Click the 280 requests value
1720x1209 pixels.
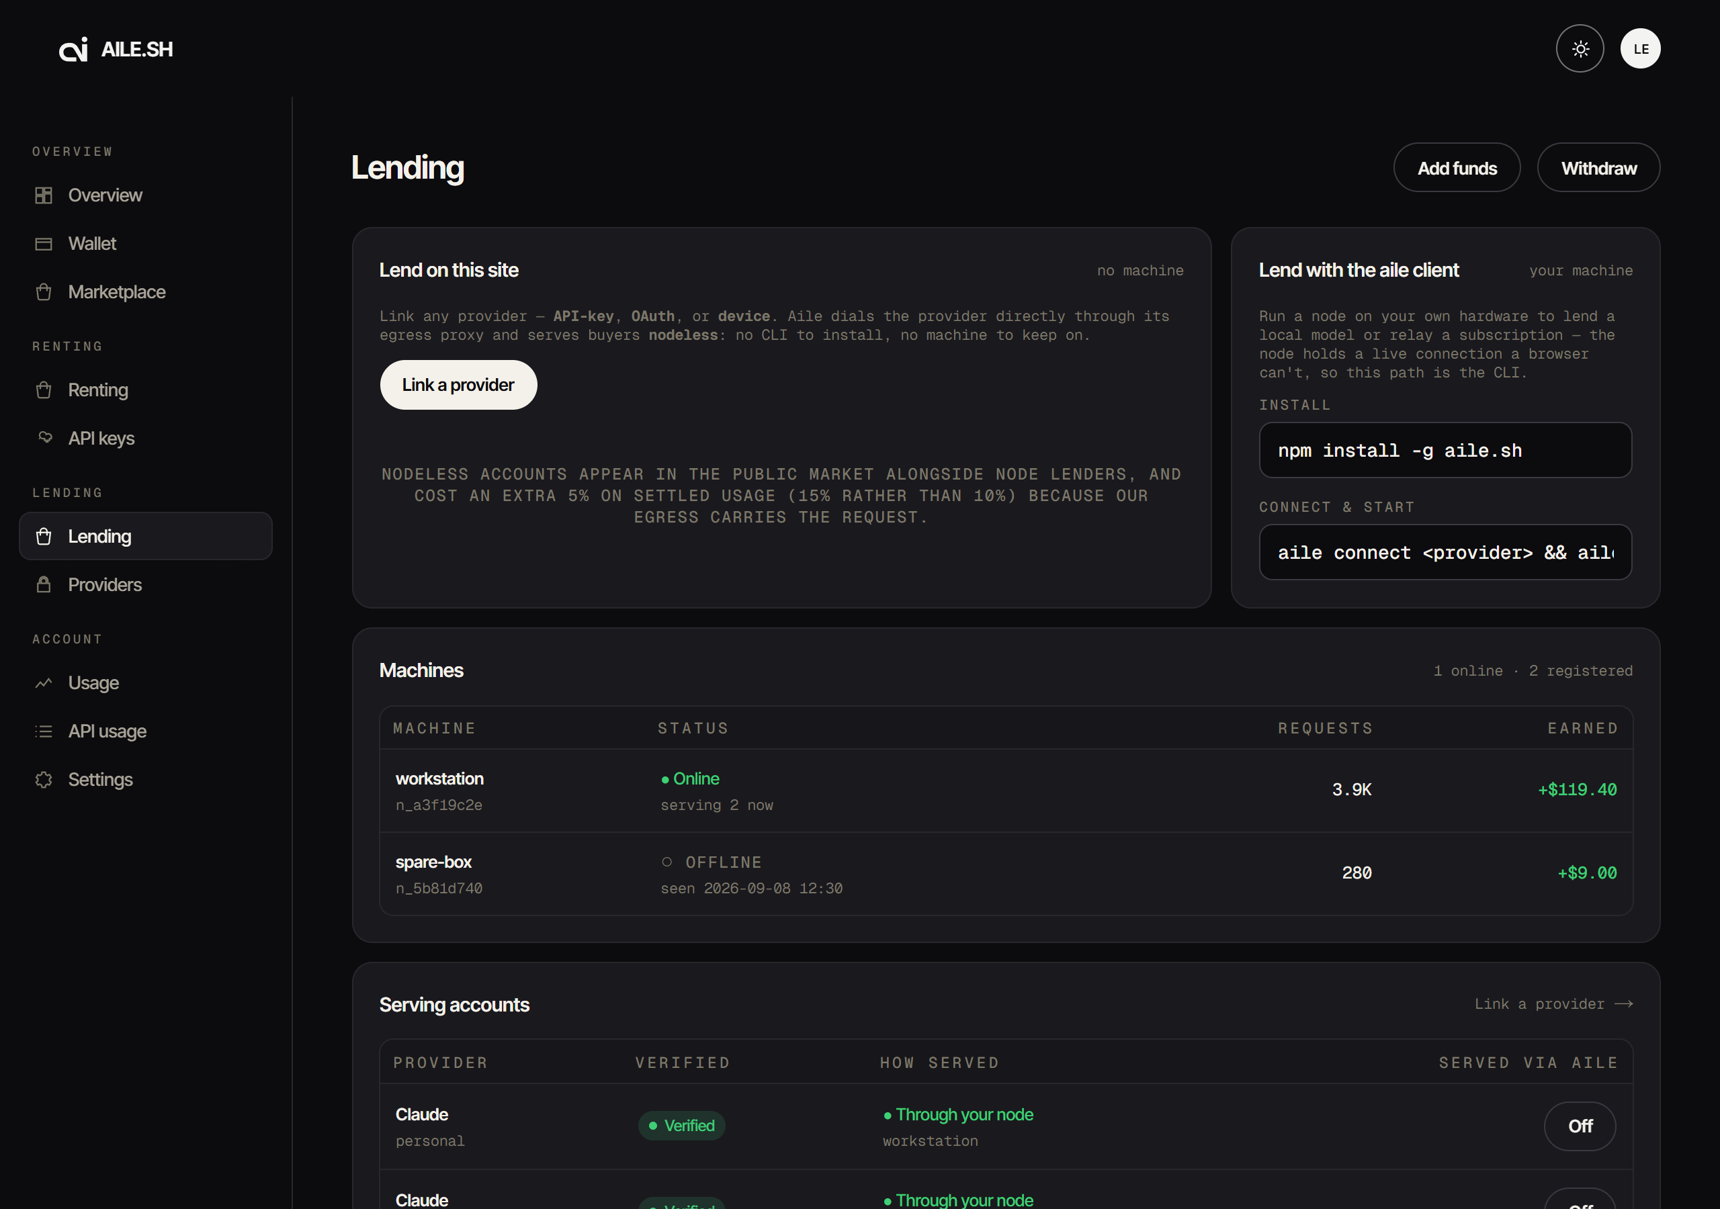[x=1357, y=872]
